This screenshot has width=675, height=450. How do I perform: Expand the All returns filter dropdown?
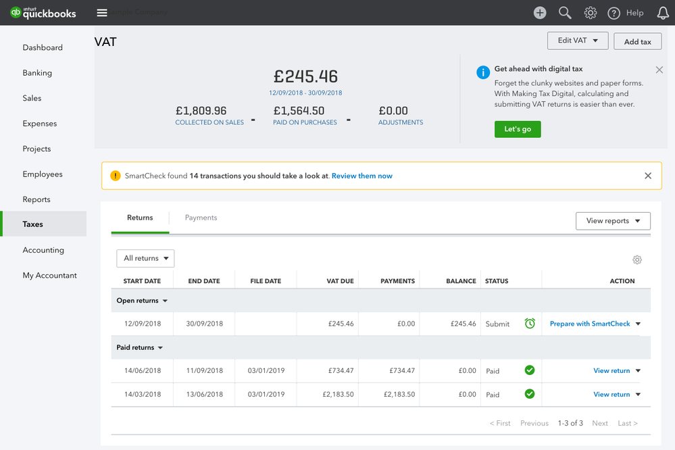(x=145, y=258)
